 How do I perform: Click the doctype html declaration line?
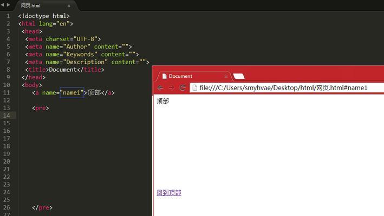tap(44, 16)
